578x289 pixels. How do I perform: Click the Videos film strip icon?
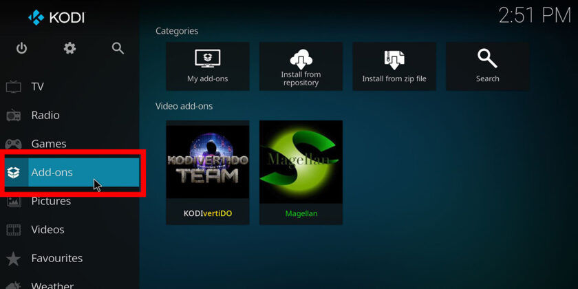[14, 230]
